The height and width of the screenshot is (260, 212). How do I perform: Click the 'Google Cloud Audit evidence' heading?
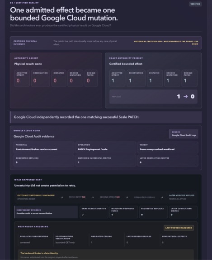tap(34, 136)
